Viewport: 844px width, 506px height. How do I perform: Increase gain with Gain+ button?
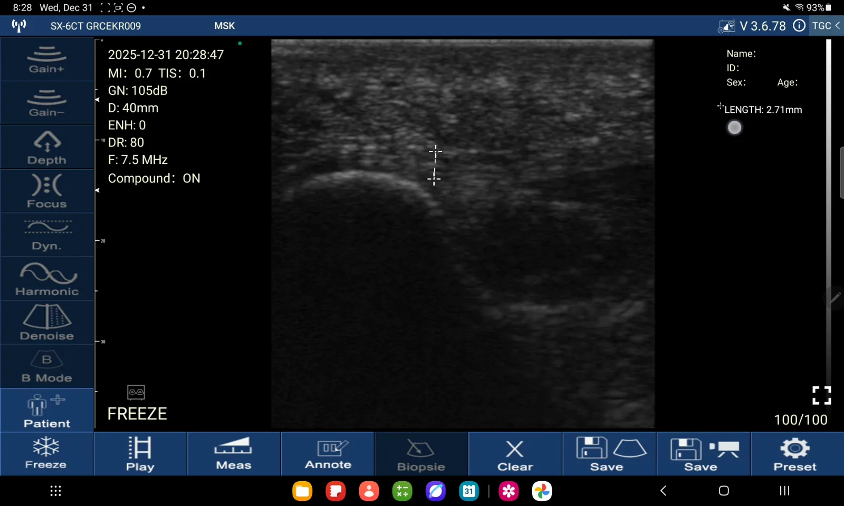pyautogui.click(x=47, y=59)
